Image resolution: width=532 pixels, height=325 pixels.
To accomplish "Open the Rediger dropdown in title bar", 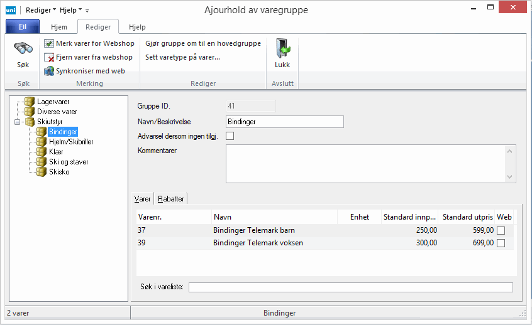I will coord(41,10).
